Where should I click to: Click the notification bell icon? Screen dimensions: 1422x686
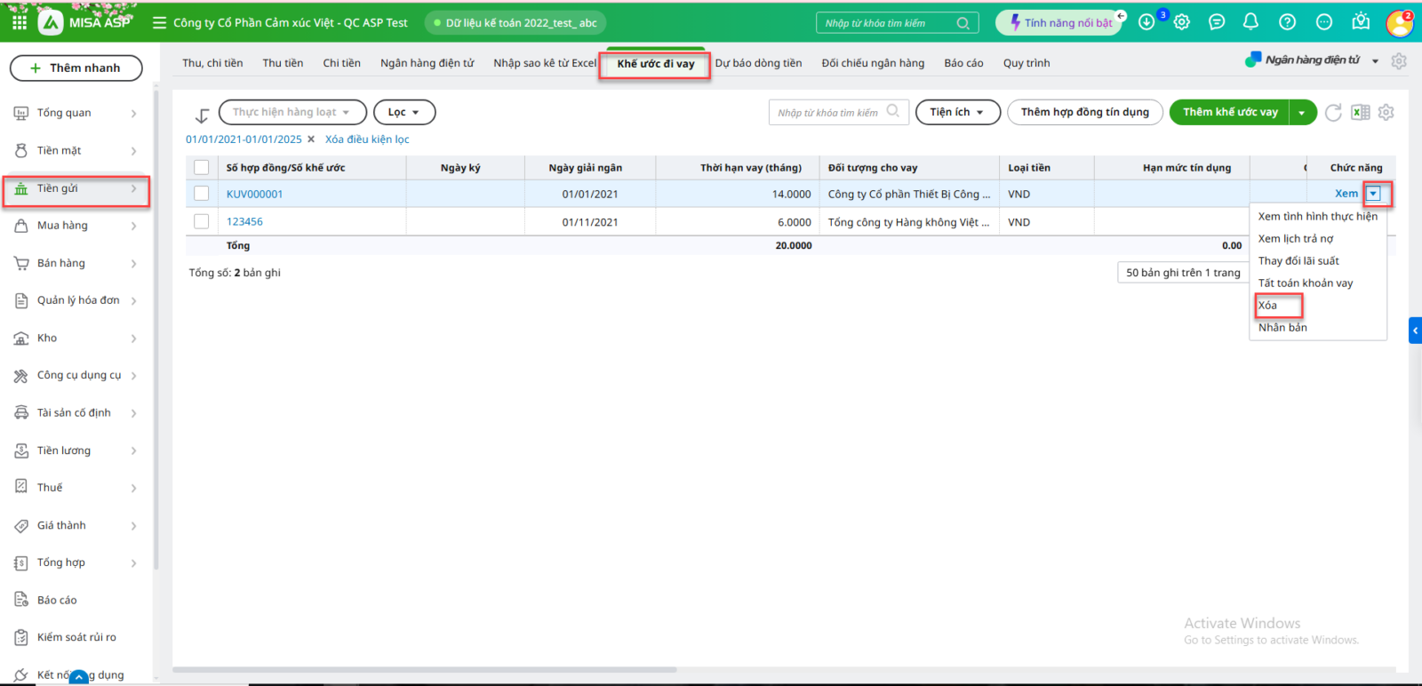coord(1250,22)
